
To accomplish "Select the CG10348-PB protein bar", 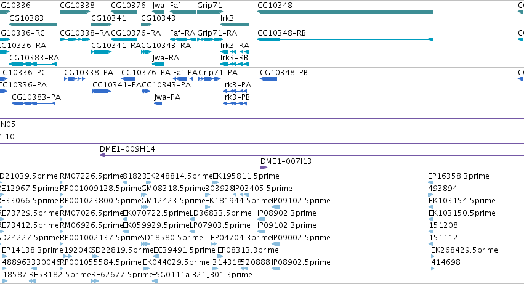I will [268, 79].
